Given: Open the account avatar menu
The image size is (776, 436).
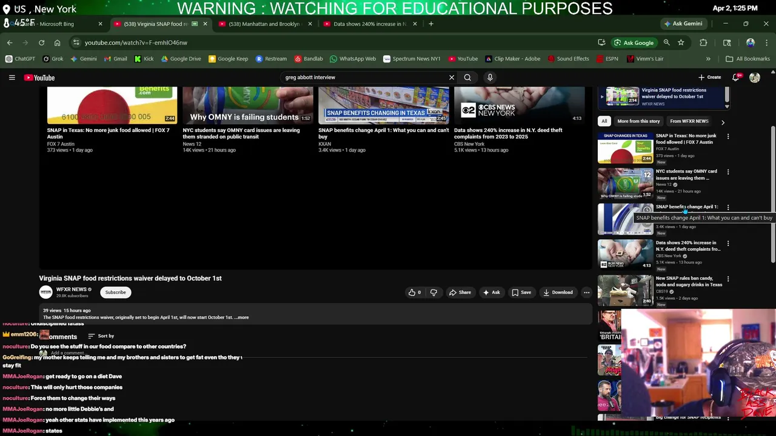Looking at the screenshot, I should click(755, 78).
